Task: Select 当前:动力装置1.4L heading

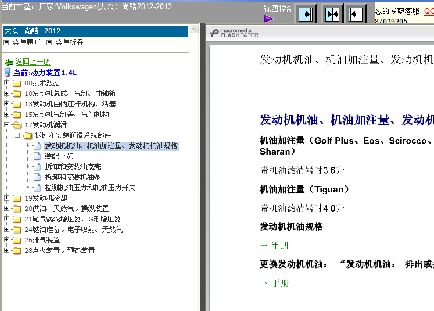Action: 45,73
